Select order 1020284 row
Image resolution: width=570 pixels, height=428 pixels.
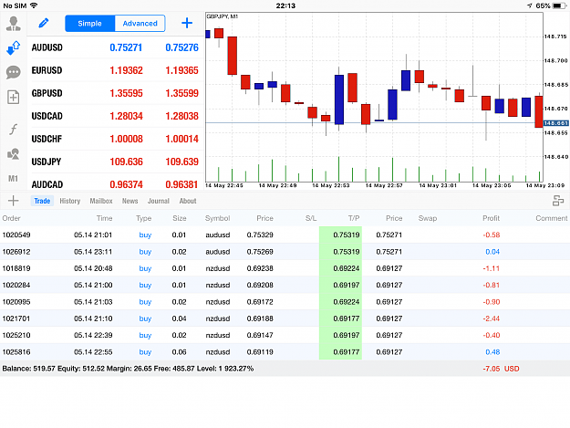285,285
